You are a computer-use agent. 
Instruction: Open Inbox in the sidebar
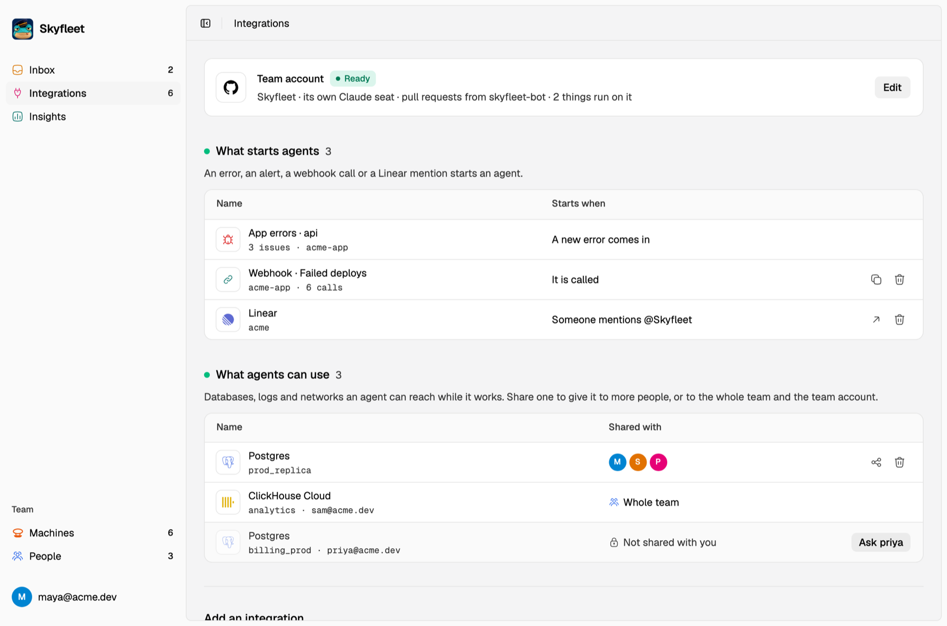click(93, 70)
